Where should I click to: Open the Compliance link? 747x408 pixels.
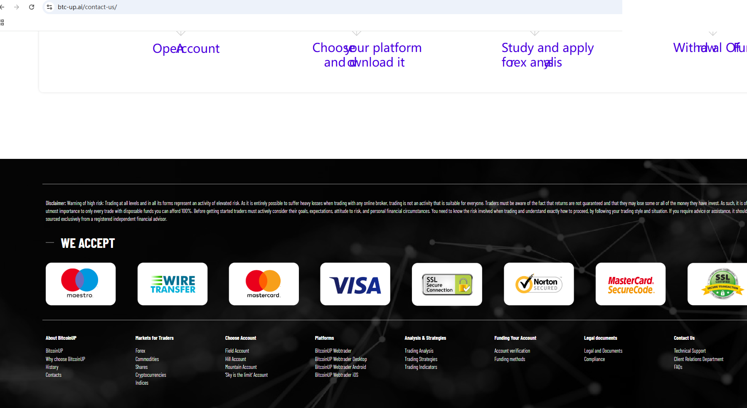[594, 359]
